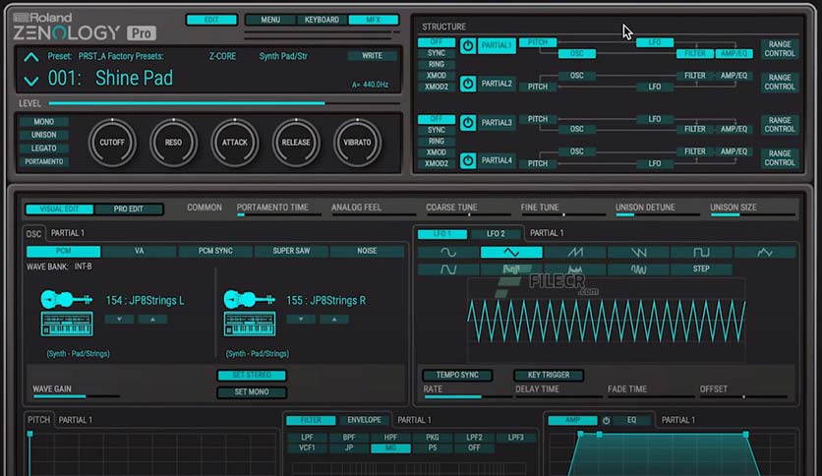This screenshot has width=822, height=476.
Task: Adjust the LFO RATE slider
Action: 467,396
